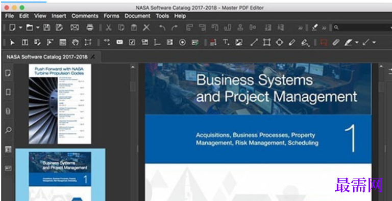Select the Hand pan tool
The width and height of the screenshot is (392, 201).
(75, 42)
